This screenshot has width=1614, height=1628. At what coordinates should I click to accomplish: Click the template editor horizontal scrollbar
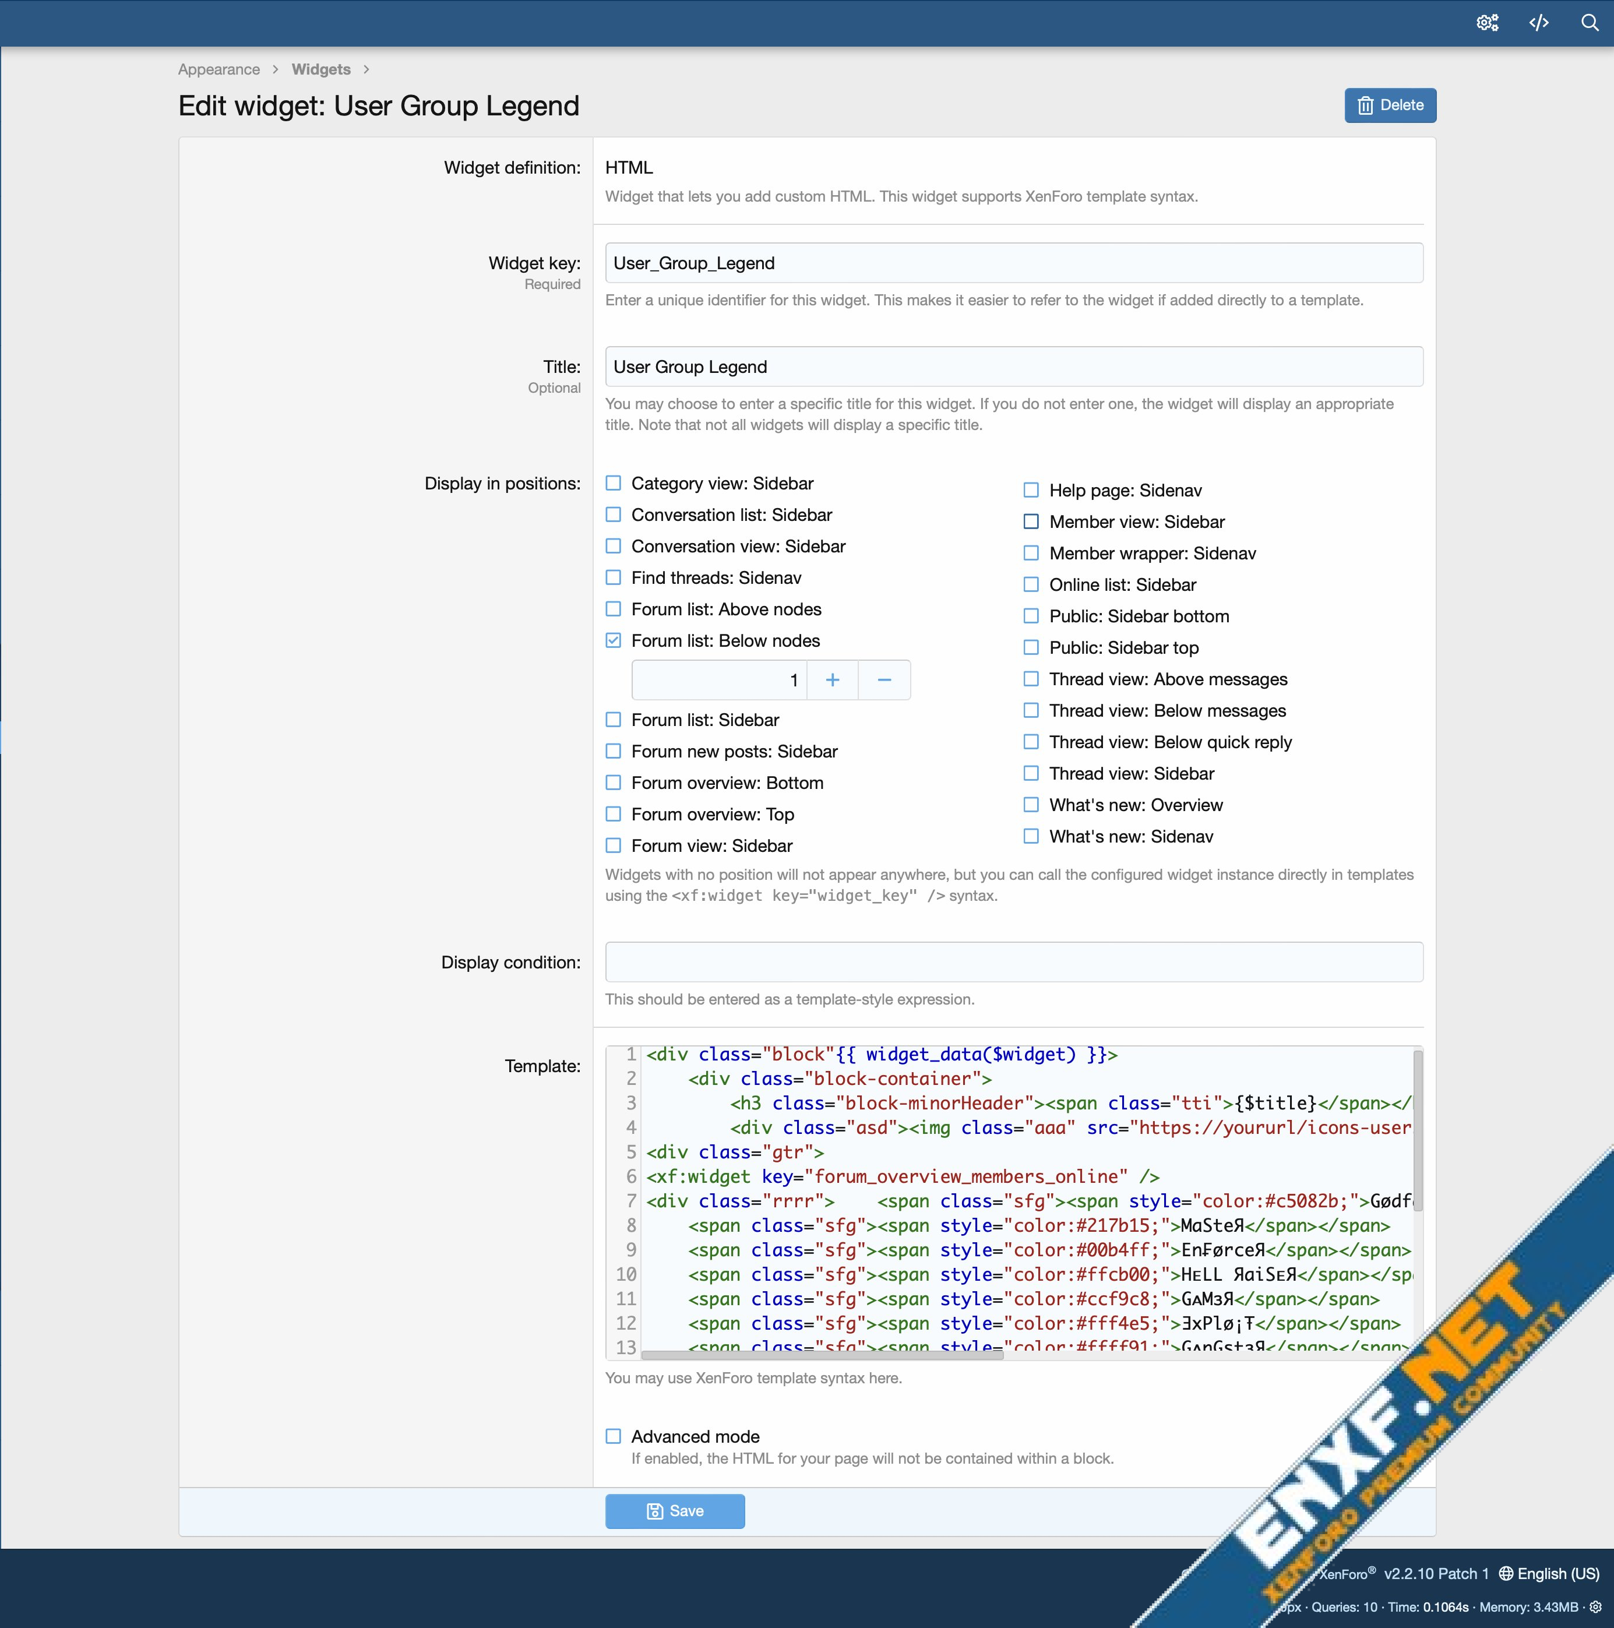coord(822,1355)
